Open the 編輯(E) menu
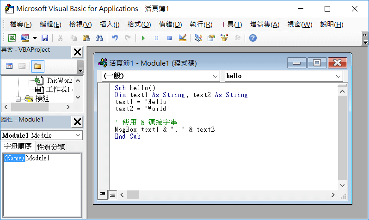The image size is (369, 220). point(50,24)
